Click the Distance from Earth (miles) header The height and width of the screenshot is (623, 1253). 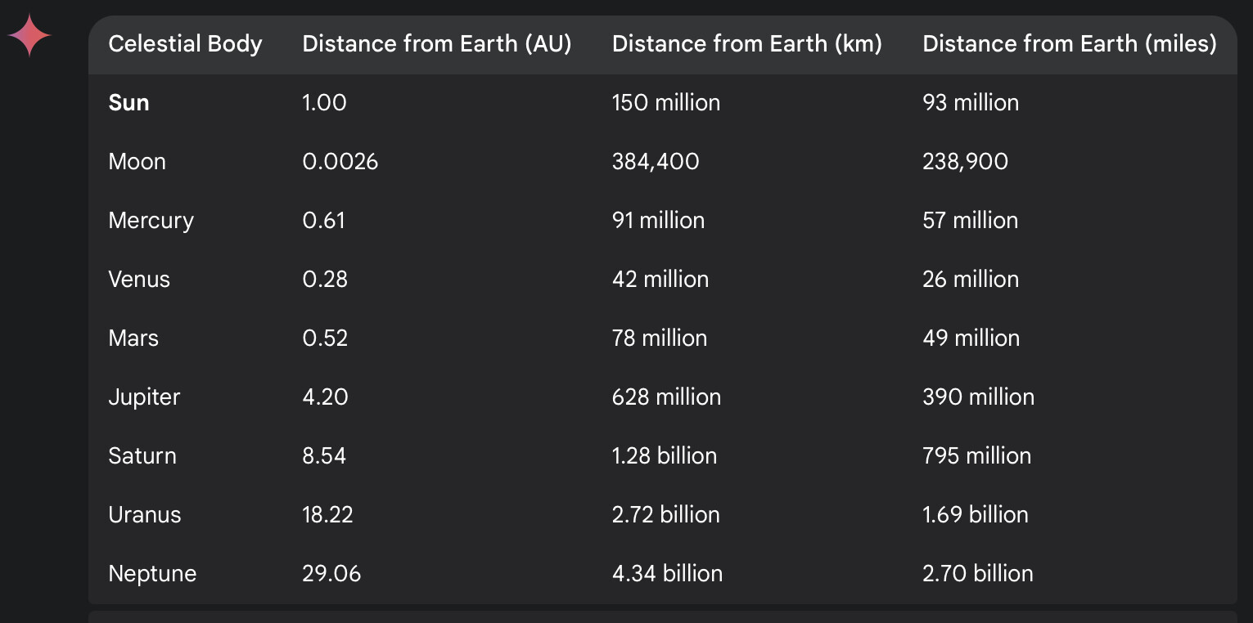click(1069, 43)
